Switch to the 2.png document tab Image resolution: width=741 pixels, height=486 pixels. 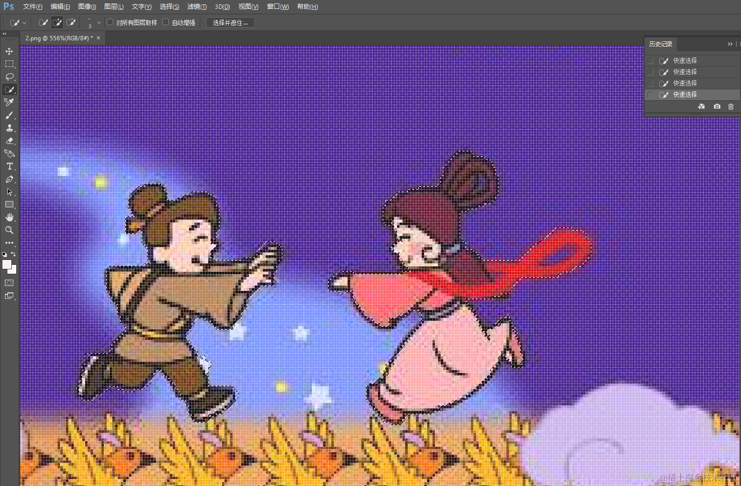59,38
